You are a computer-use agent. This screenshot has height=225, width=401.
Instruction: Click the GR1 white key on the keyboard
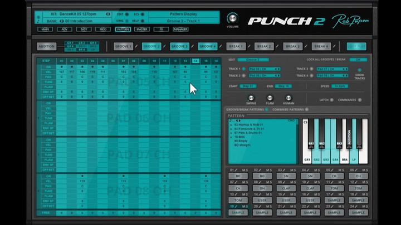(x=307, y=156)
